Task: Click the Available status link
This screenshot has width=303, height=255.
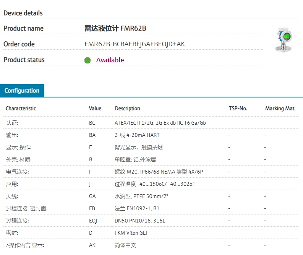Action: [x=110, y=60]
